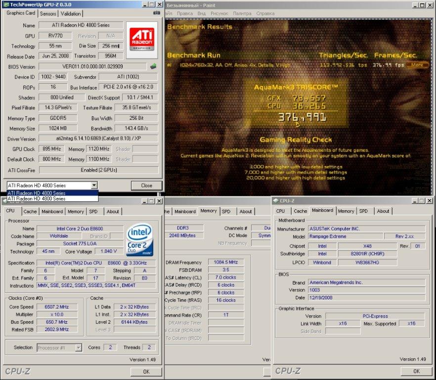The width and height of the screenshot is (436, 380).
Task: Click the Intel Core 2 Duo logo
Action: [x=139, y=239]
